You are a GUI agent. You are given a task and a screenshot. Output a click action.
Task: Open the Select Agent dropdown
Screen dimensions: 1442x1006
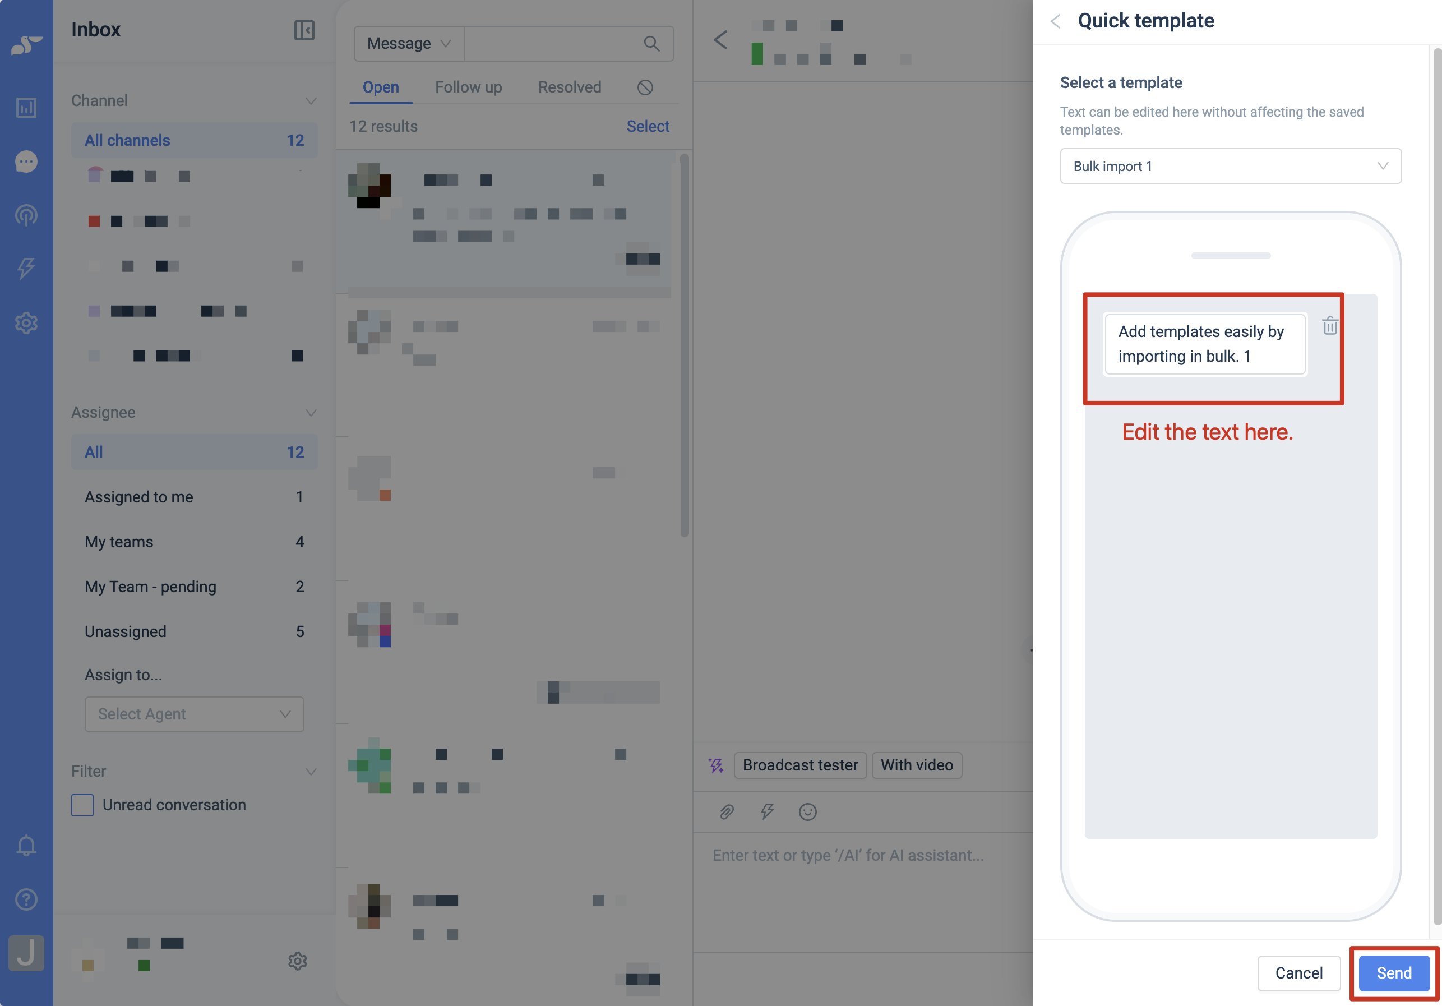click(x=194, y=714)
